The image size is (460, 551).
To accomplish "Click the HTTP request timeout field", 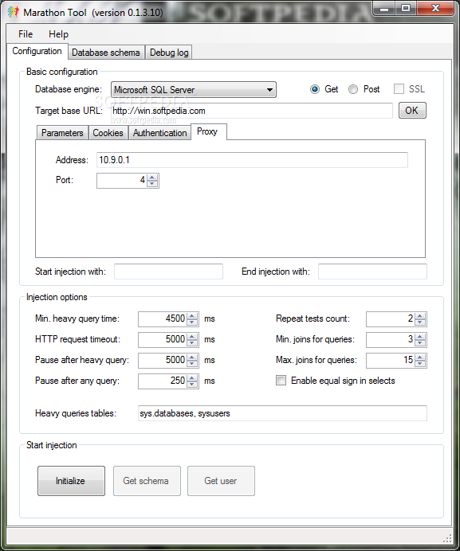I will pos(163,339).
